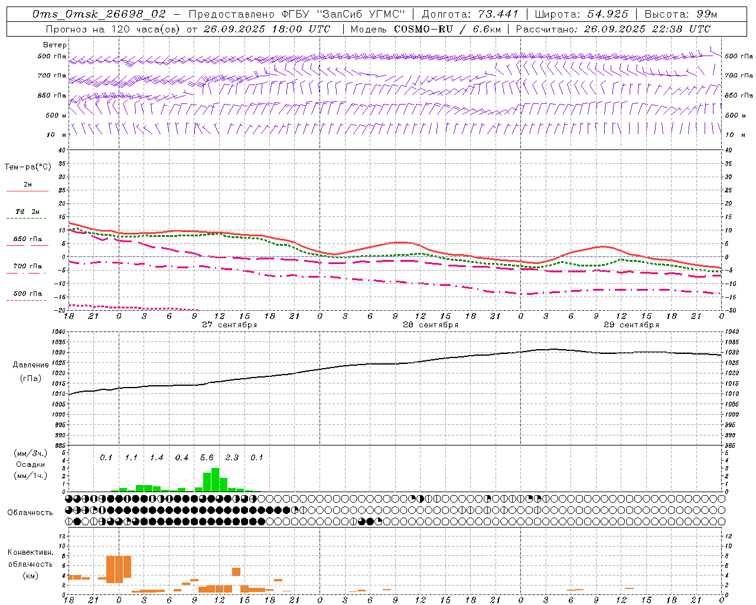Click the 29 сентября date label
Viewport: 756px width, 605px height.
point(631,325)
